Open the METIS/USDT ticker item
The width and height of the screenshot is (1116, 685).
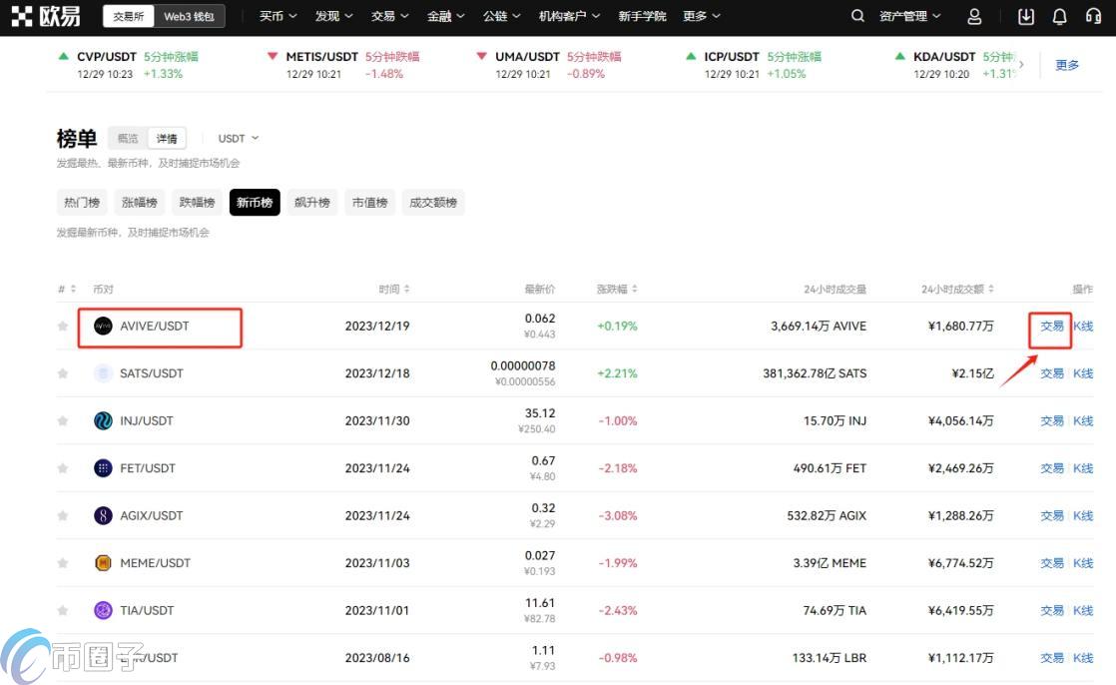[343, 65]
